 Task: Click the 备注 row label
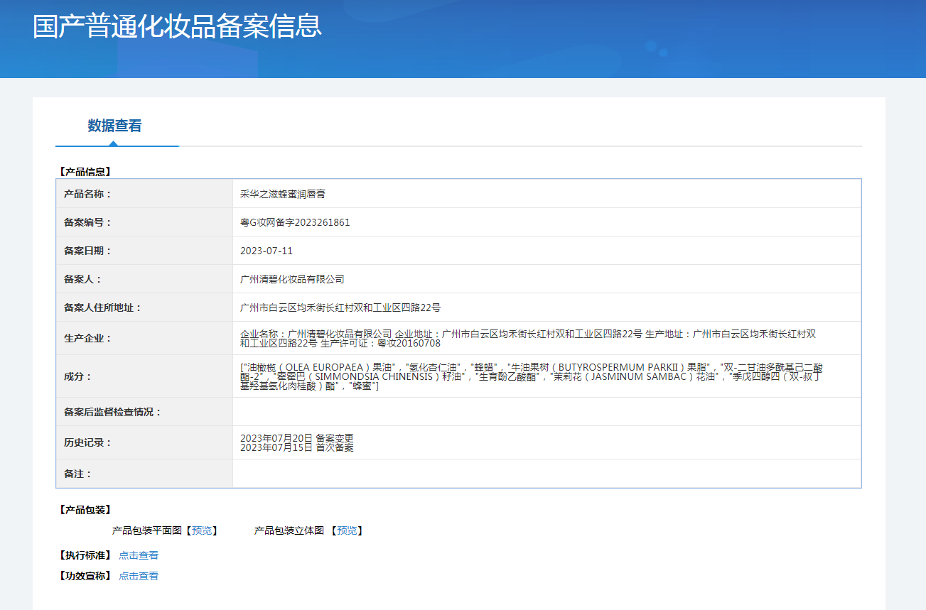click(78, 474)
